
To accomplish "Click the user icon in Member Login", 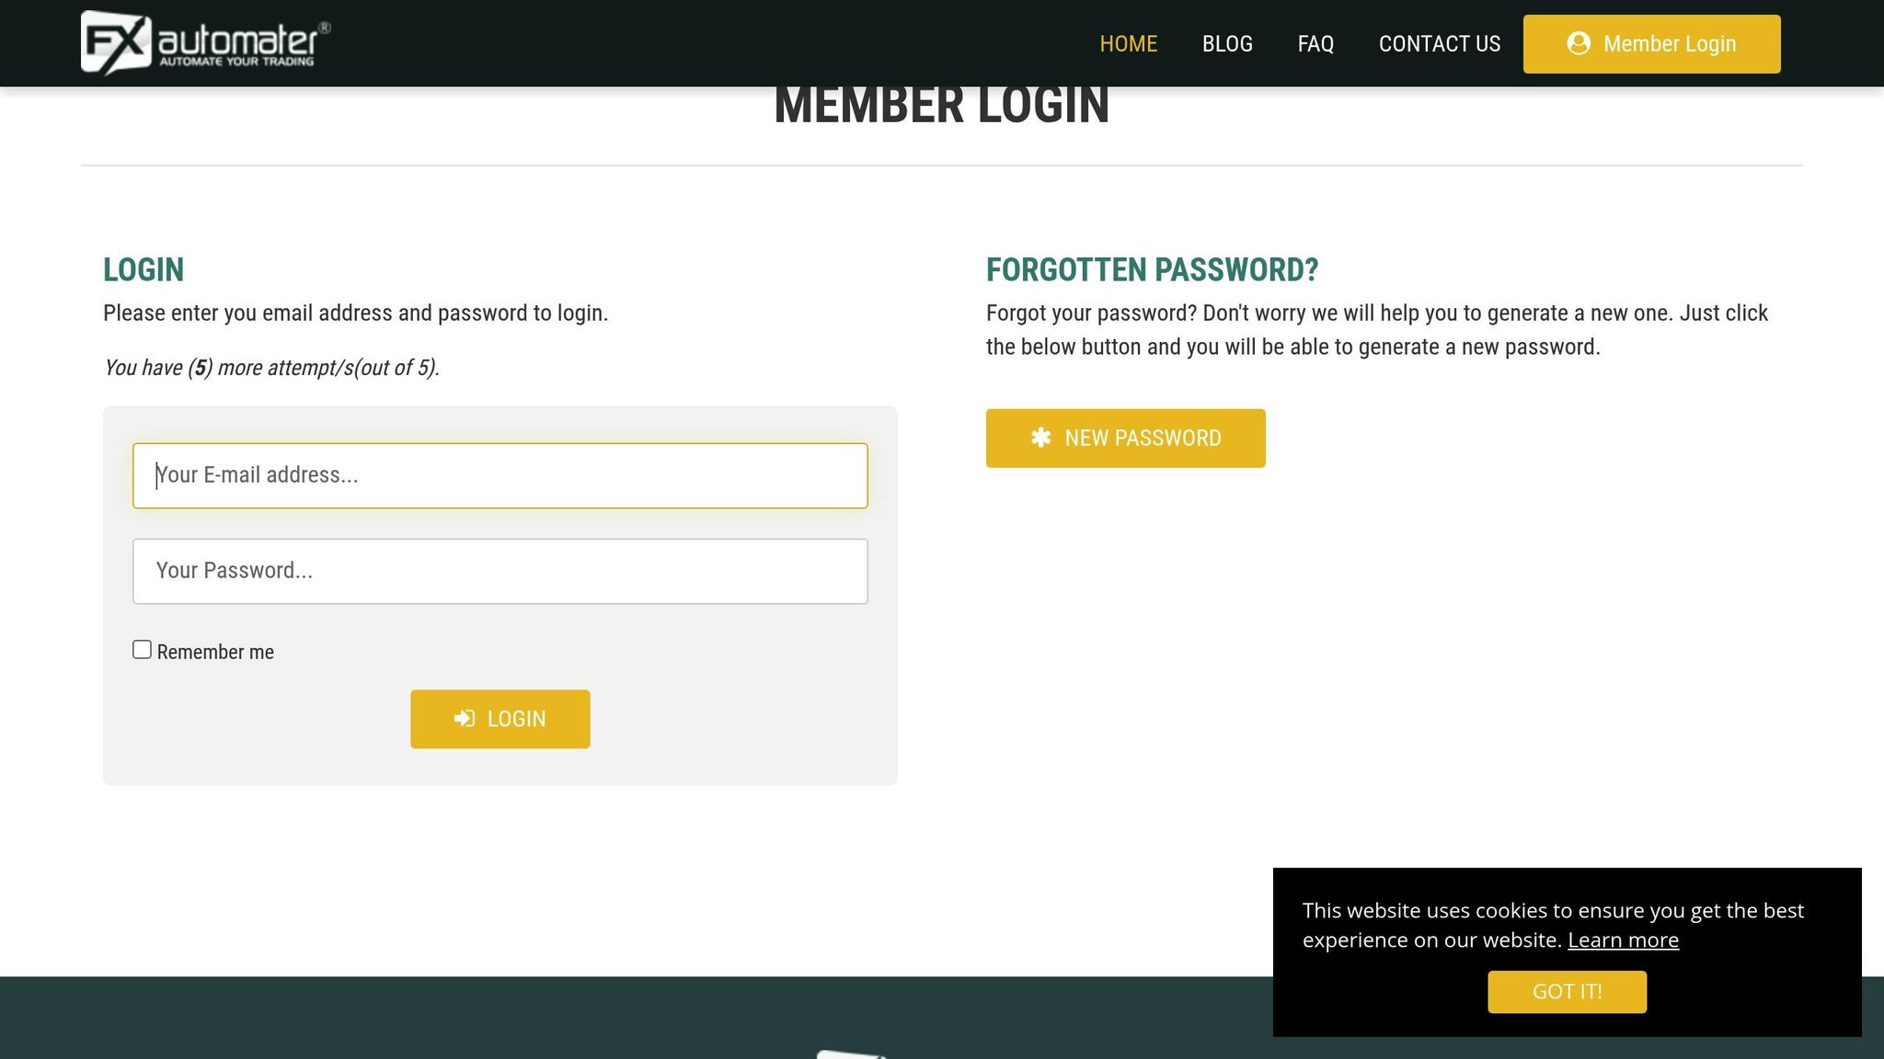I will [1579, 43].
